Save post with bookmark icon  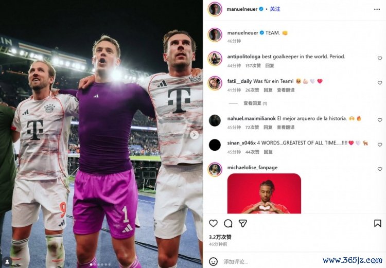click(x=377, y=223)
